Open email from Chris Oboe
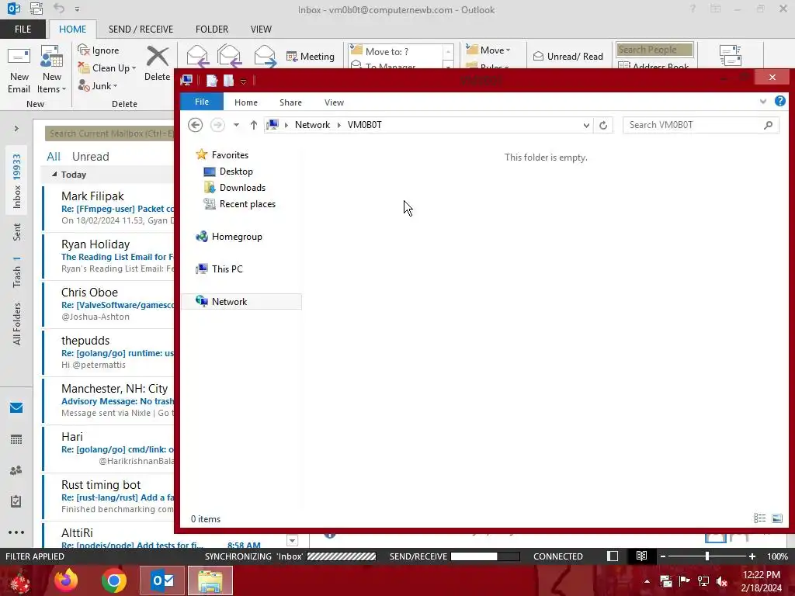 [109, 304]
